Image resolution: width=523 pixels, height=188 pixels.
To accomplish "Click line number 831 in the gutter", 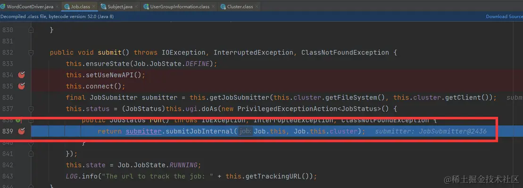I will pos(8,41).
